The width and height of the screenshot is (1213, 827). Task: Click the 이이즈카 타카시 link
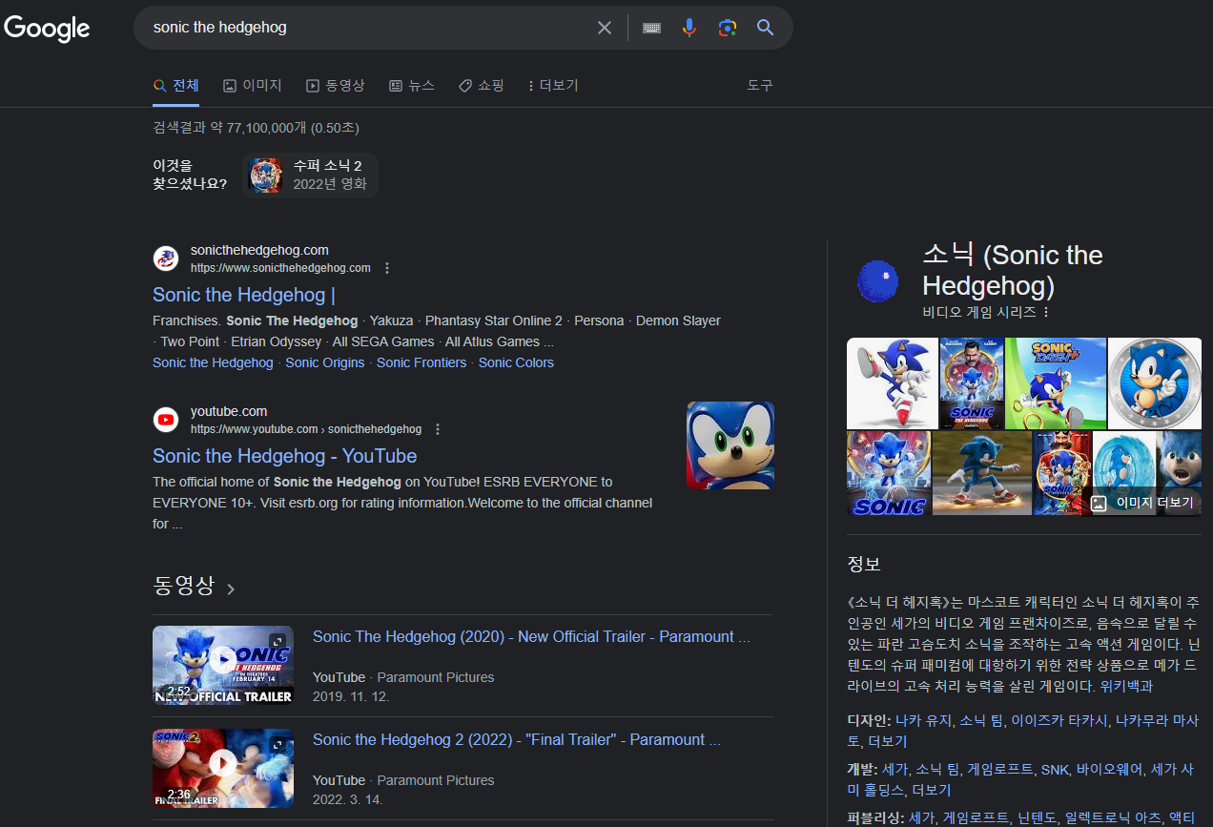[1059, 720]
